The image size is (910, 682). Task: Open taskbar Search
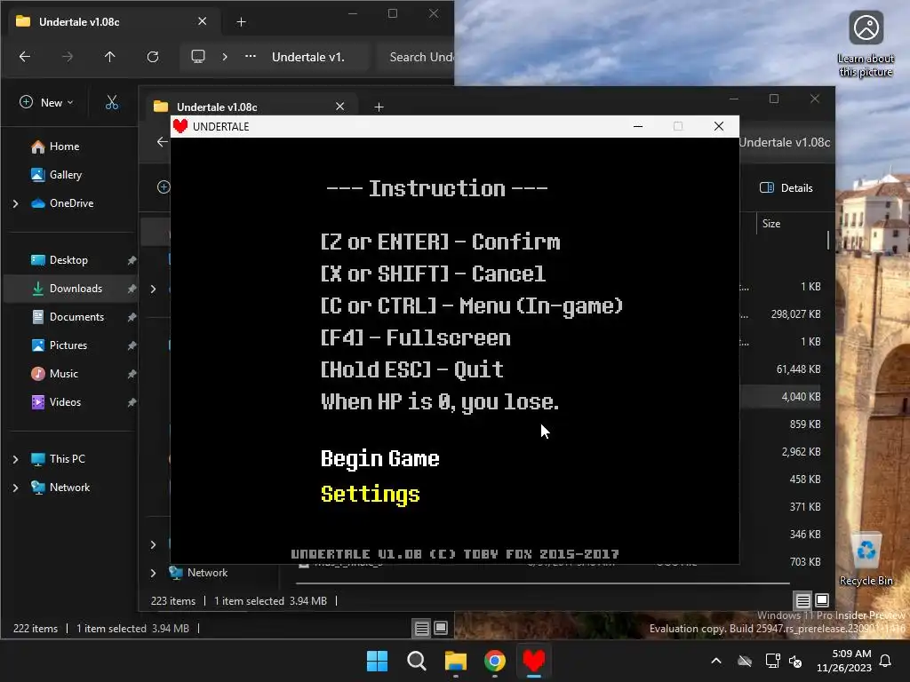tap(416, 661)
